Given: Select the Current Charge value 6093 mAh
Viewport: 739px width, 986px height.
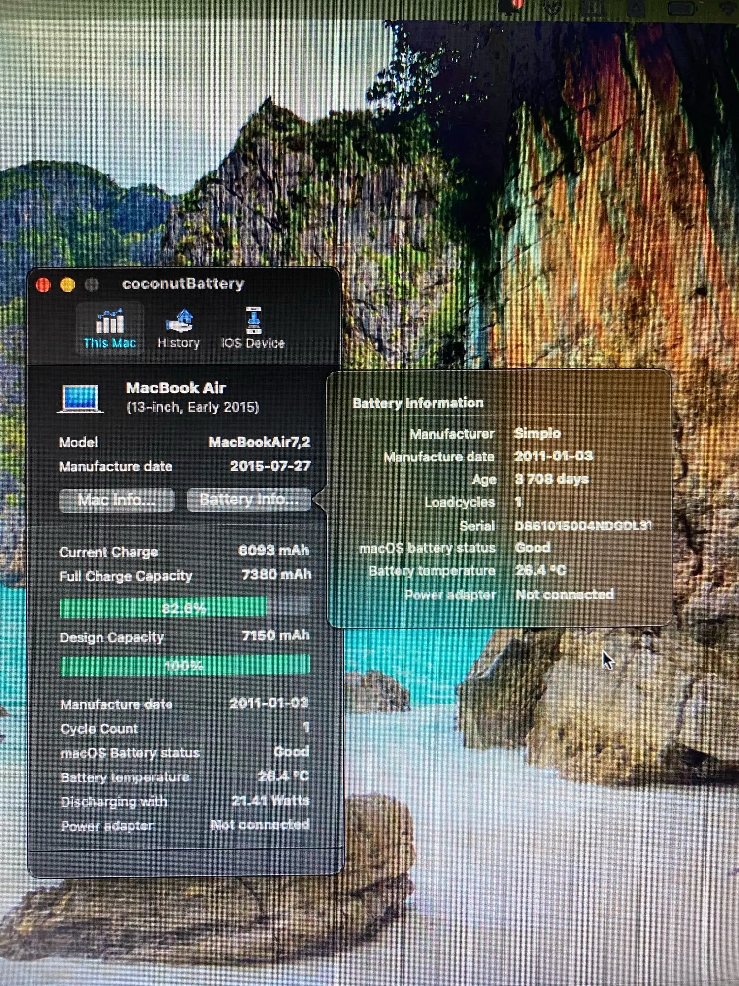Looking at the screenshot, I should [274, 550].
